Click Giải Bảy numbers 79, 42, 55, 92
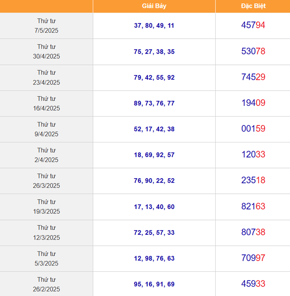Screen dimensions: 290x296 154,78
